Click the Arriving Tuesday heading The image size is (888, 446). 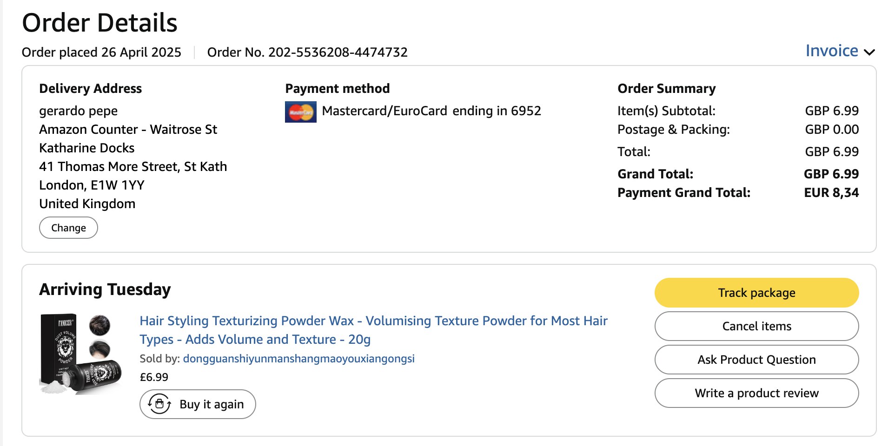105,289
